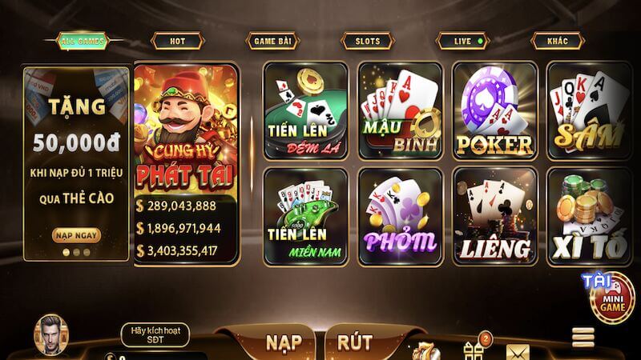
Task: Select the Slots tab
Action: click(x=368, y=42)
